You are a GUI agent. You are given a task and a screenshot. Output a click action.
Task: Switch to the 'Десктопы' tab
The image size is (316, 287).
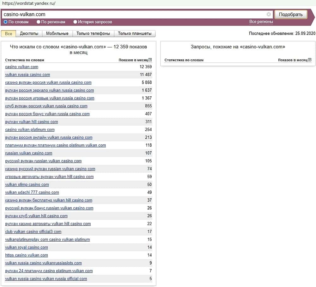pos(29,33)
